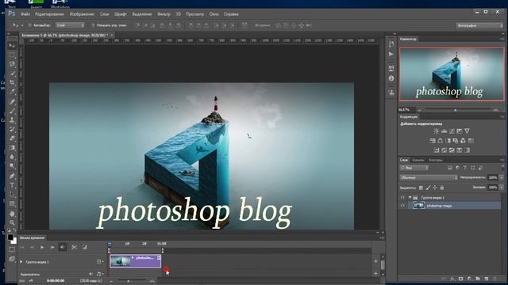Click the foreground color swatch
The width and height of the screenshot is (508, 285).
tap(10, 237)
